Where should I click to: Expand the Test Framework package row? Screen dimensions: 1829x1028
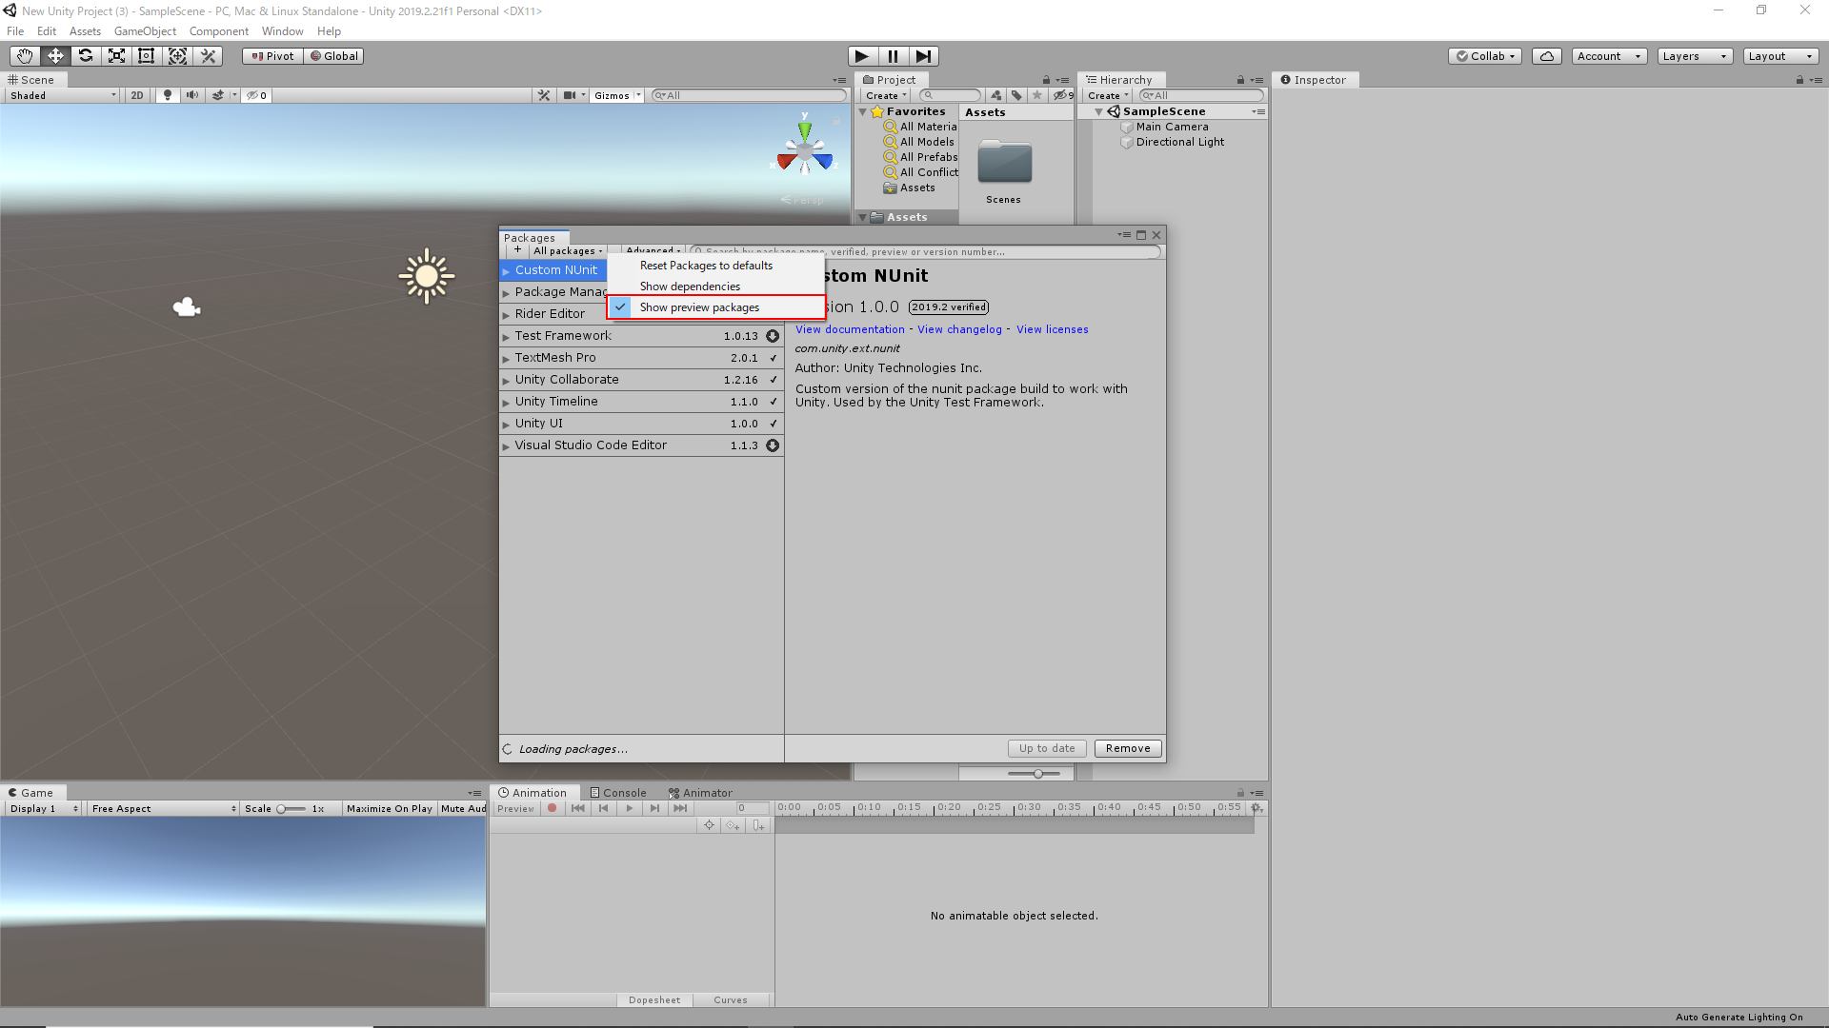[507, 337]
